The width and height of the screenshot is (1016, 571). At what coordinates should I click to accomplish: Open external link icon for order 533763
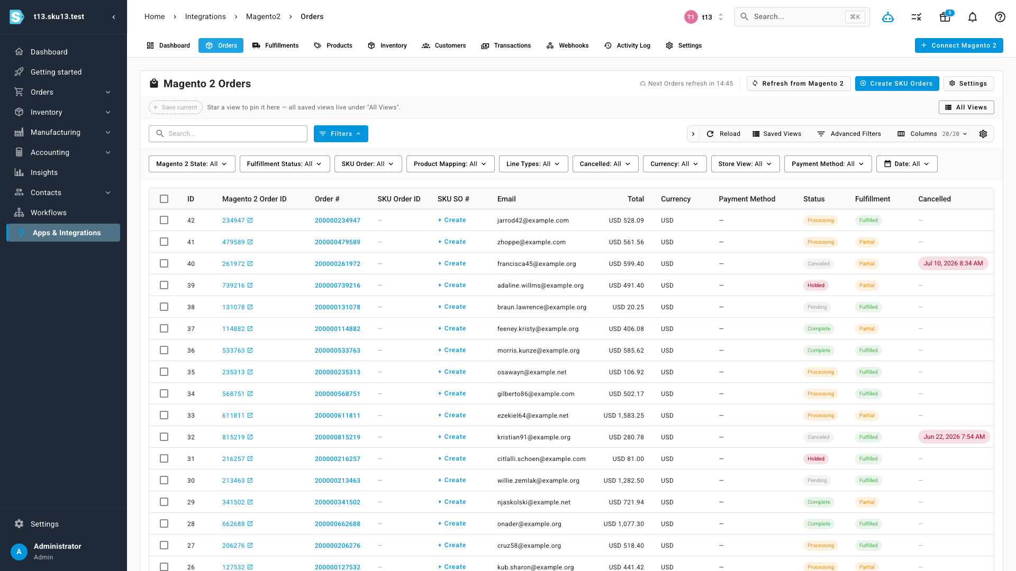click(250, 351)
